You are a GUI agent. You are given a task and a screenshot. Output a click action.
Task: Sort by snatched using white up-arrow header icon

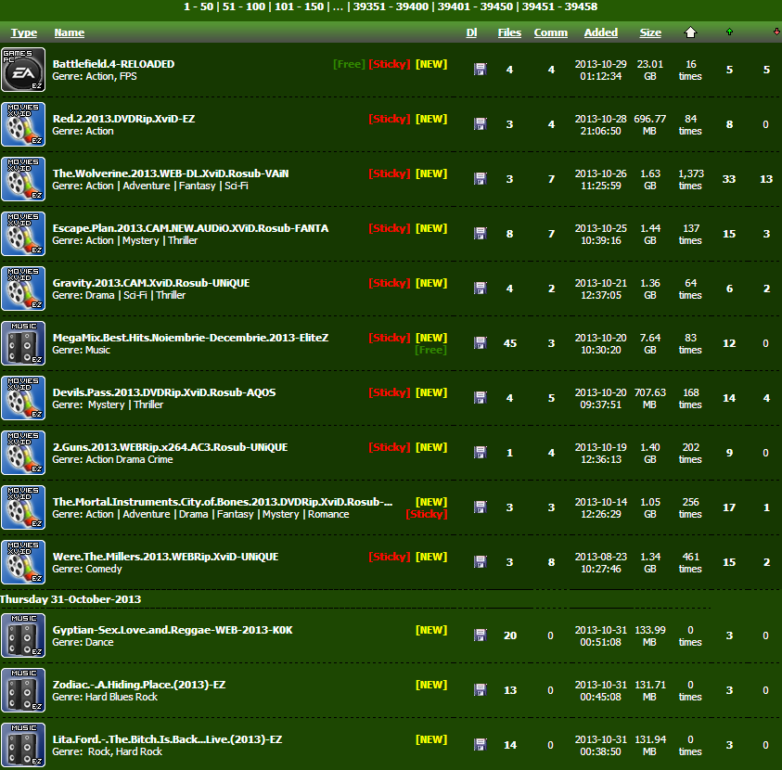[x=690, y=32]
